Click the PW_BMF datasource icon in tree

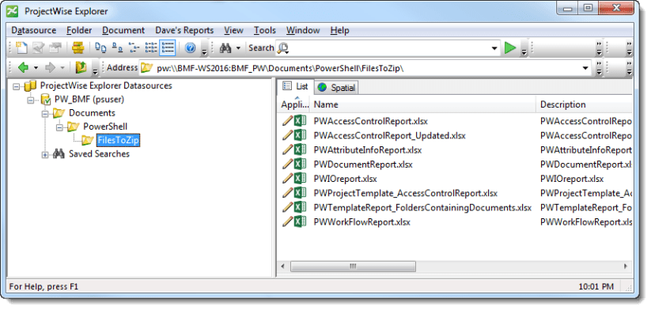point(46,100)
